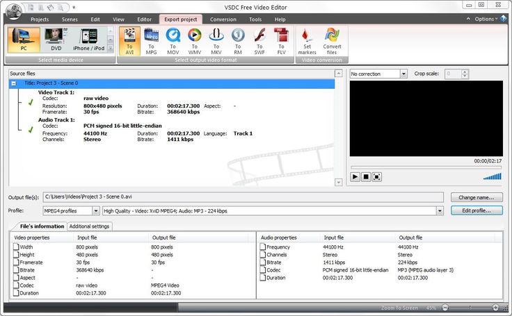Toggle the Video Track 1 green checkmark

click(x=30, y=102)
